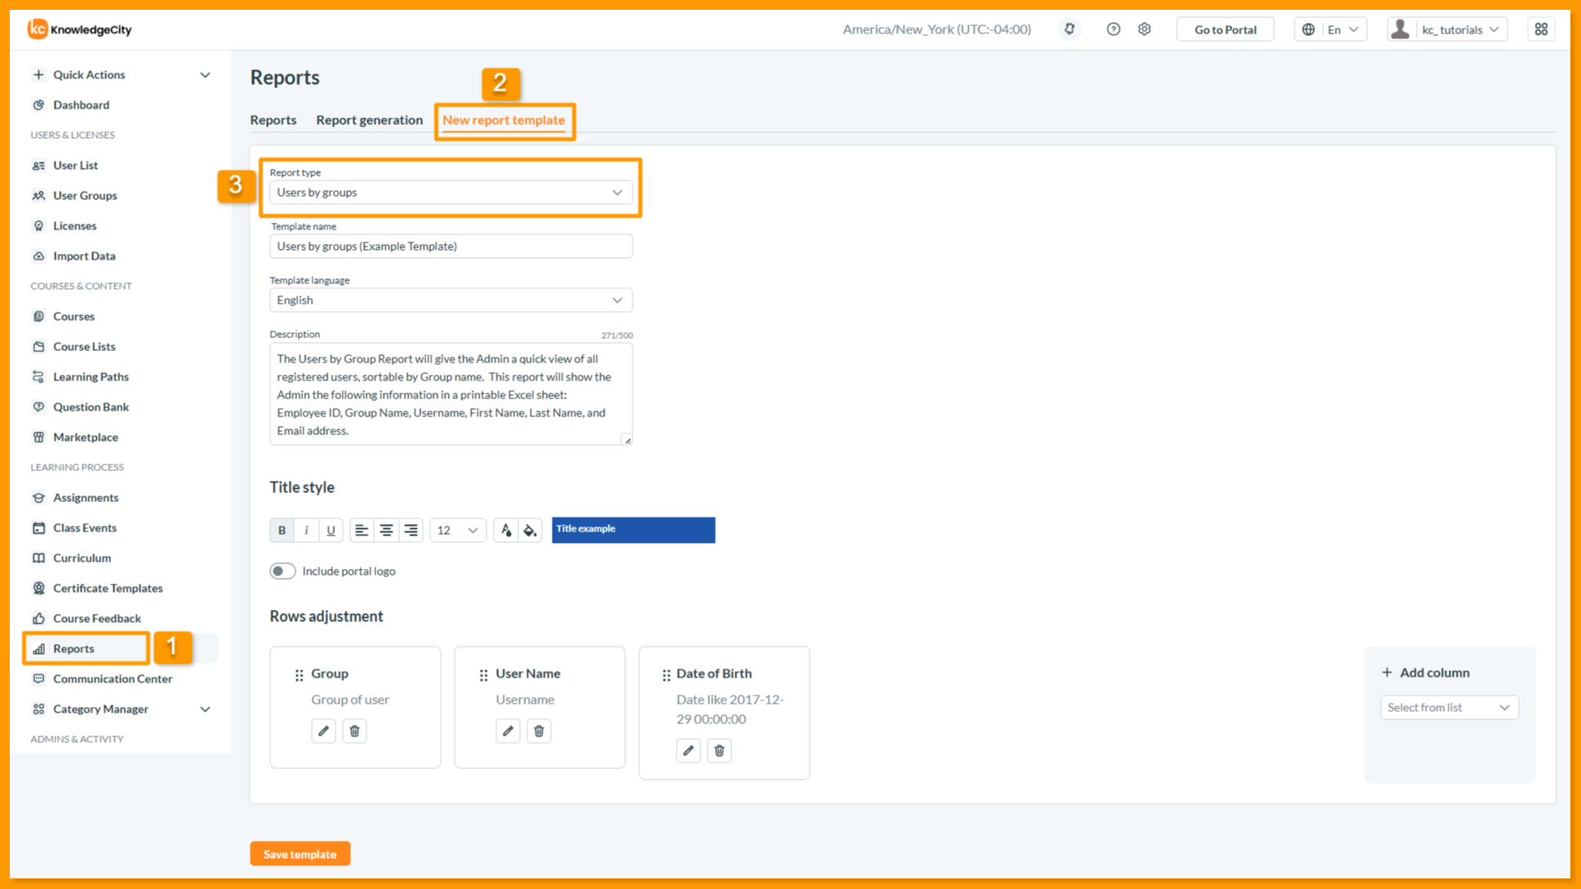Click the notifications bell icon
1581x889 pixels.
point(1069,29)
